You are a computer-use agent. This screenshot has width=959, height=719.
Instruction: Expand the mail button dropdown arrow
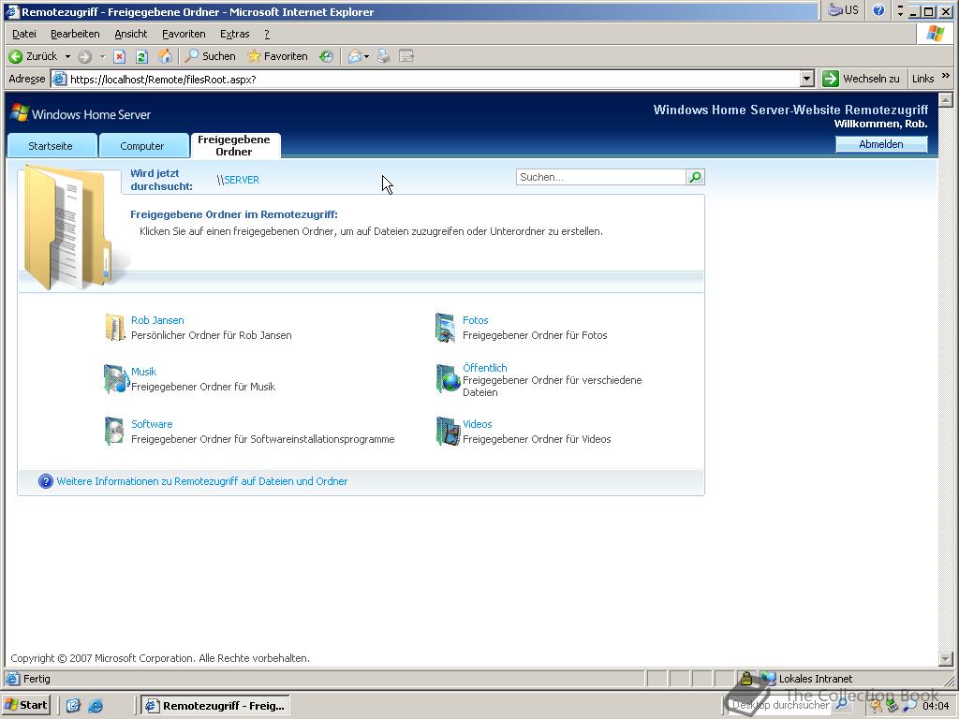[366, 56]
